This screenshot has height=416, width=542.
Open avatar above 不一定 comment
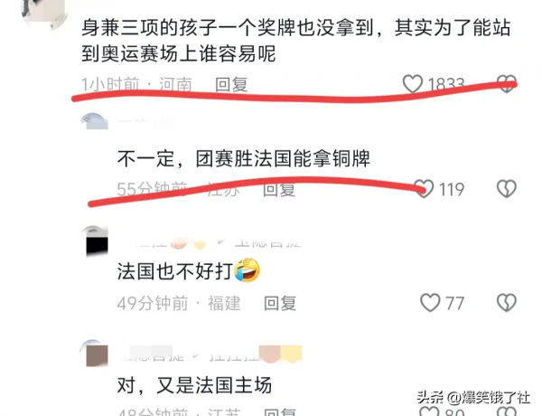tap(94, 121)
